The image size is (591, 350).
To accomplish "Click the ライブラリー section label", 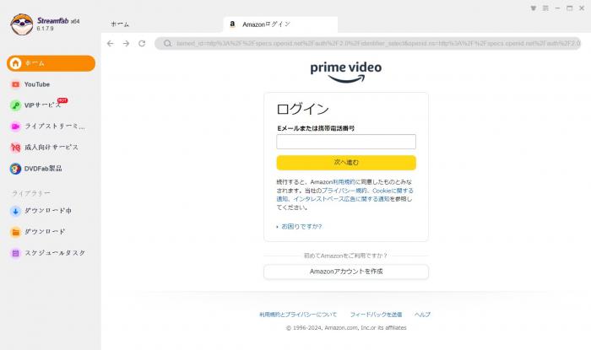I will (31, 193).
